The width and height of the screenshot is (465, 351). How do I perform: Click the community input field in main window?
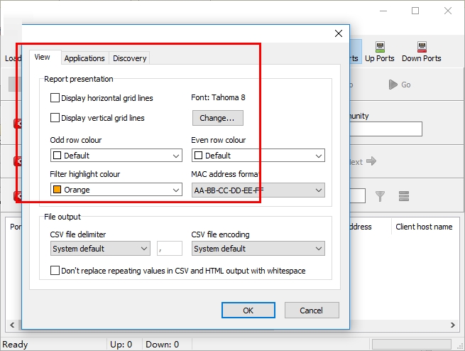click(385, 129)
